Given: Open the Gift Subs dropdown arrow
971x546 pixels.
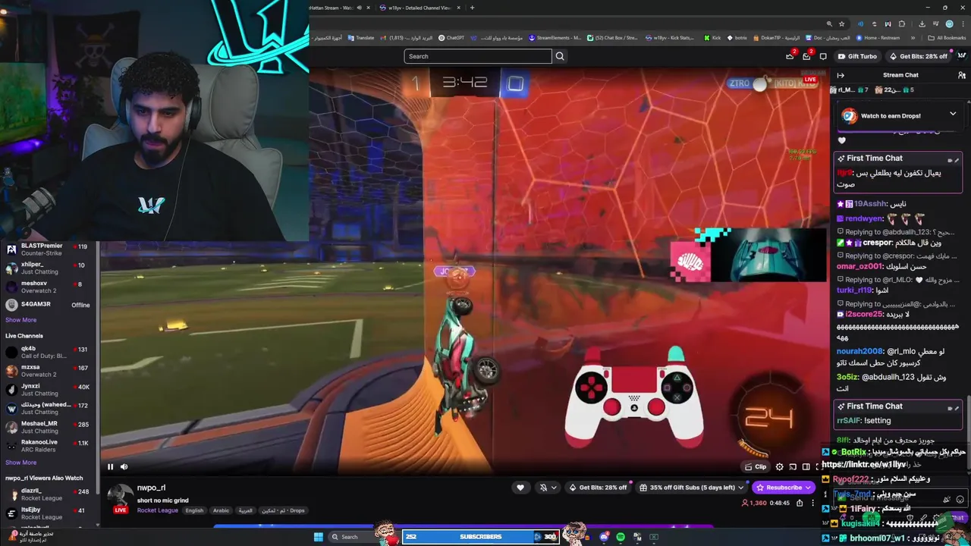Looking at the screenshot, I should 741,488.
